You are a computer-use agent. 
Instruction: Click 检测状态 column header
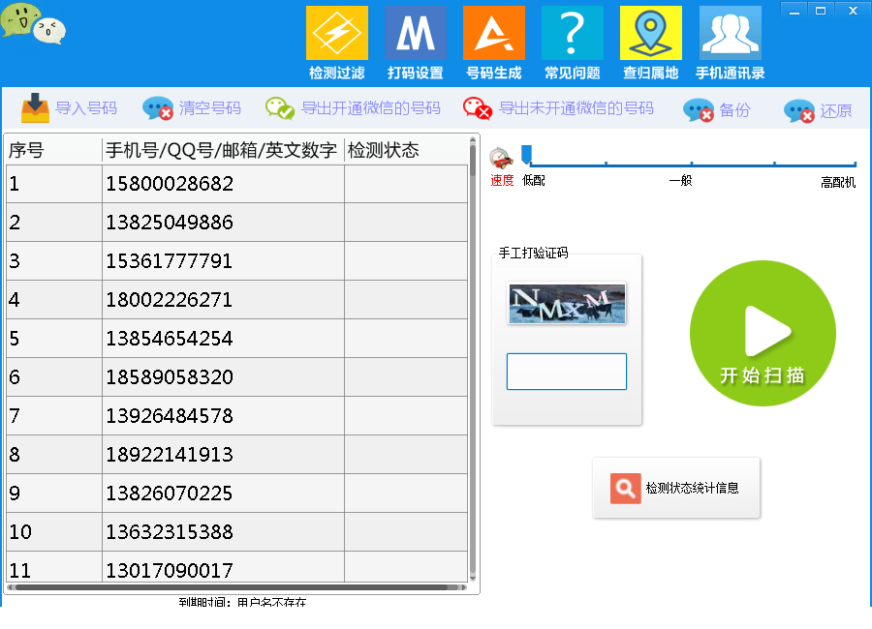pyautogui.click(x=406, y=150)
